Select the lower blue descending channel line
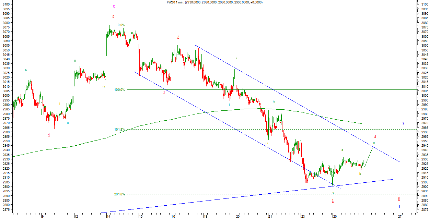Viewport: 429px width, 218px height. click(x=237, y=130)
